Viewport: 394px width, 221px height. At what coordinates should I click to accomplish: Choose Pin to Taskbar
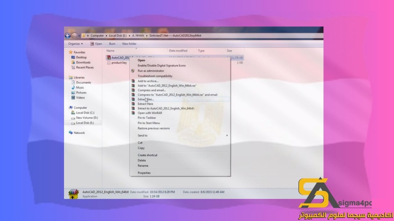coord(147,118)
